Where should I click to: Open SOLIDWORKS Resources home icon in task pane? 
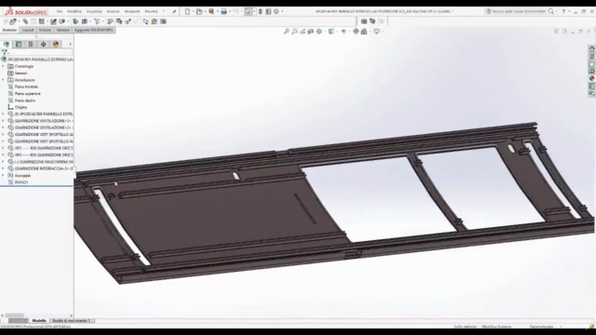(x=591, y=49)
